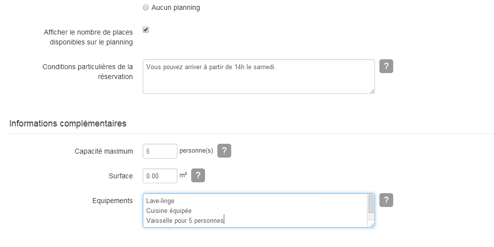Click the Informations complémentaires section heading
494x247 pixels.
(68, 123)
